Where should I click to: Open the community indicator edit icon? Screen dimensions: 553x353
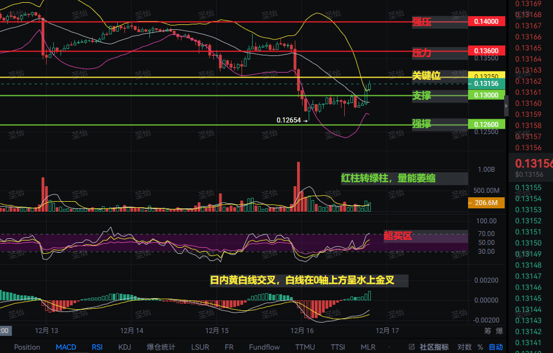click(x=411, y=347)
